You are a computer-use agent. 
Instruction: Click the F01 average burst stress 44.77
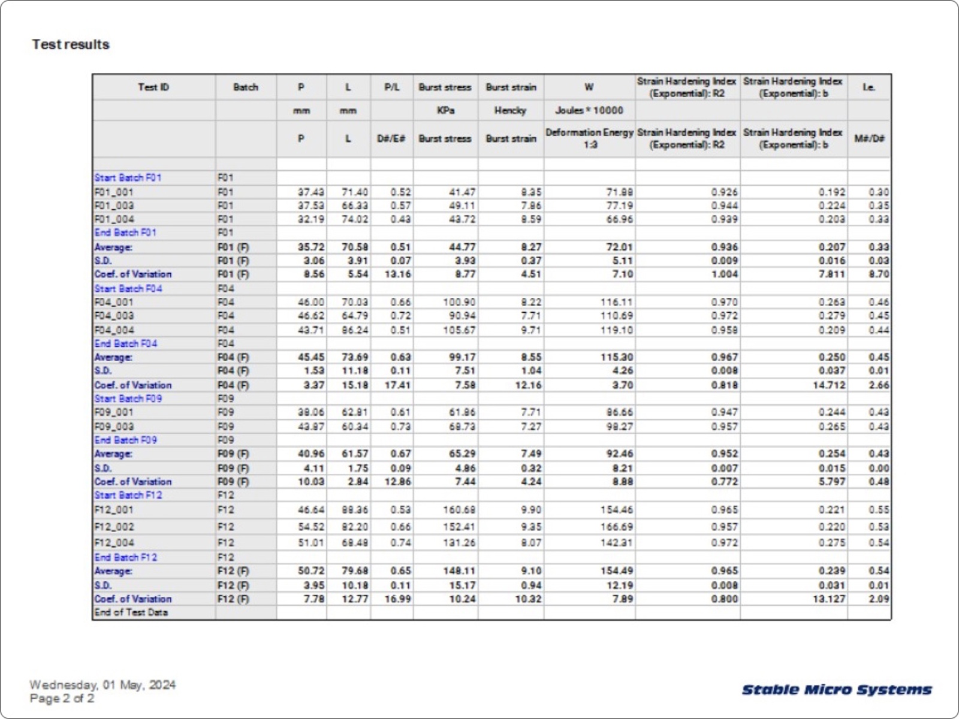coord(462,247)
